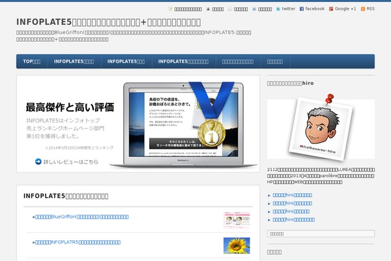The width and height of the screenshot is (391, 261).
Task: Click the facebook icon
Action: [302, 9]
